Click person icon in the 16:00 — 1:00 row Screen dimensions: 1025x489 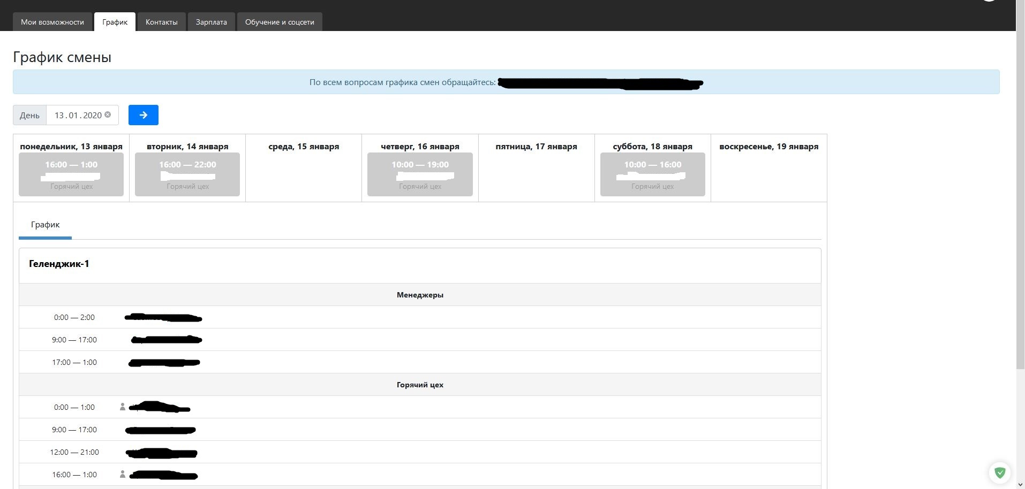122,475
